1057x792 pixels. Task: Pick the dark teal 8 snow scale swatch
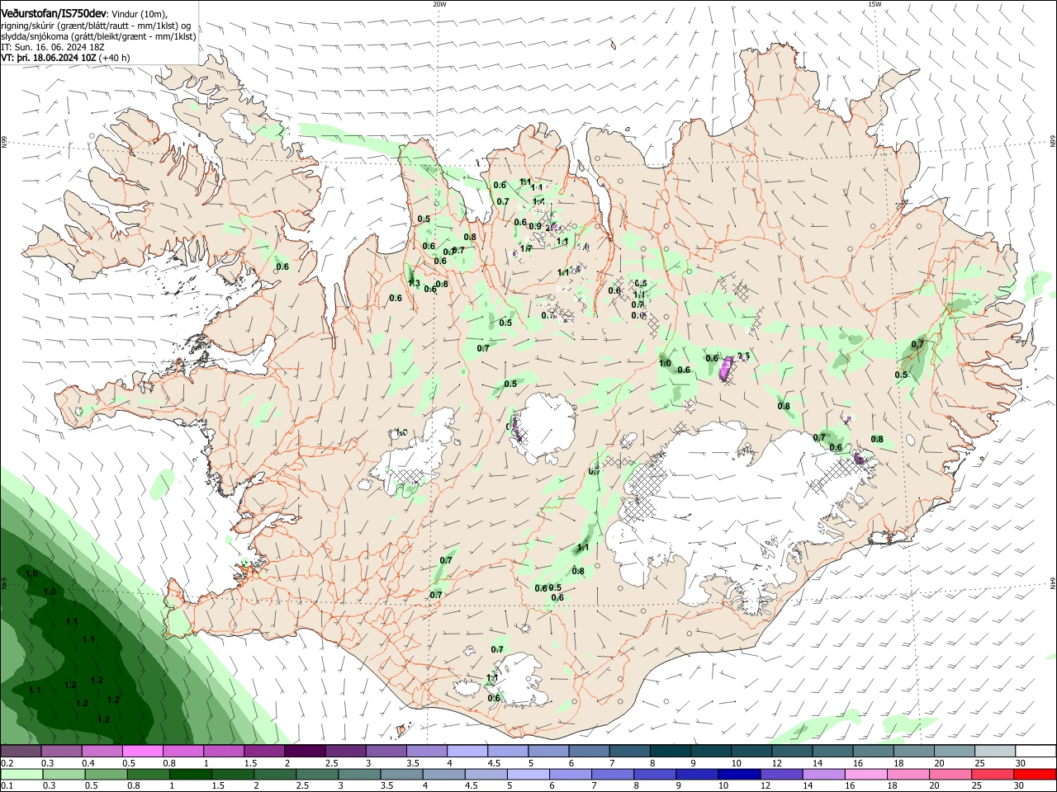[x=670, y=751]
